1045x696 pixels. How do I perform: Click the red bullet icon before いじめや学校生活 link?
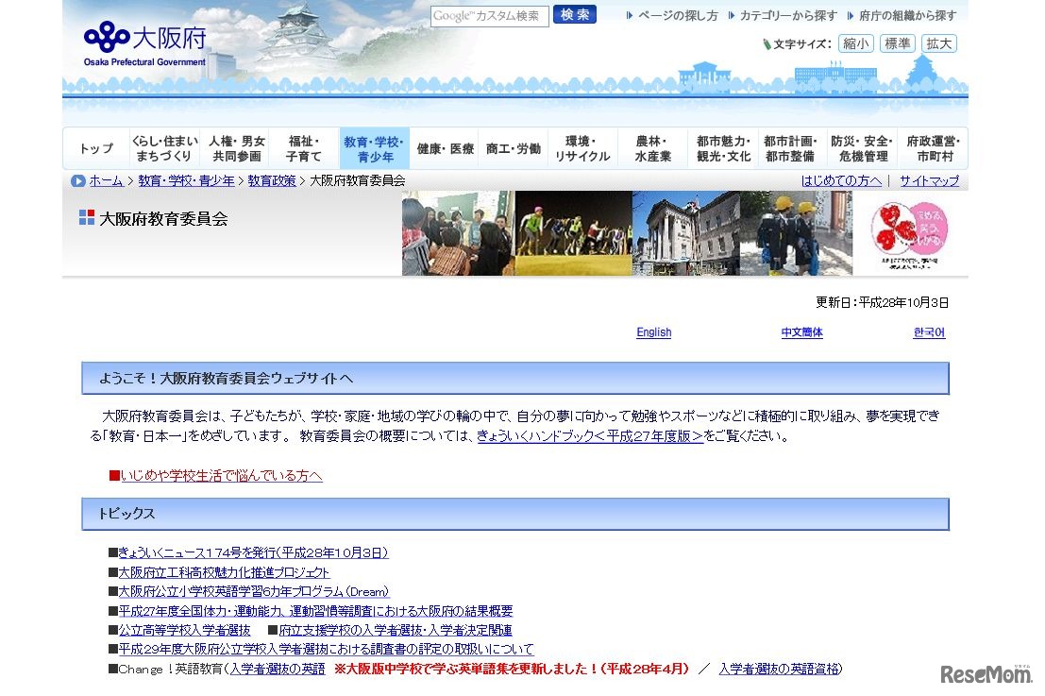(115, 477)
